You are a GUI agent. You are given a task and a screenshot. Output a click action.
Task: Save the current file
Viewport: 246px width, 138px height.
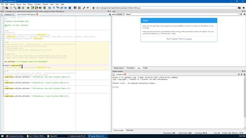tap(11, 8)
